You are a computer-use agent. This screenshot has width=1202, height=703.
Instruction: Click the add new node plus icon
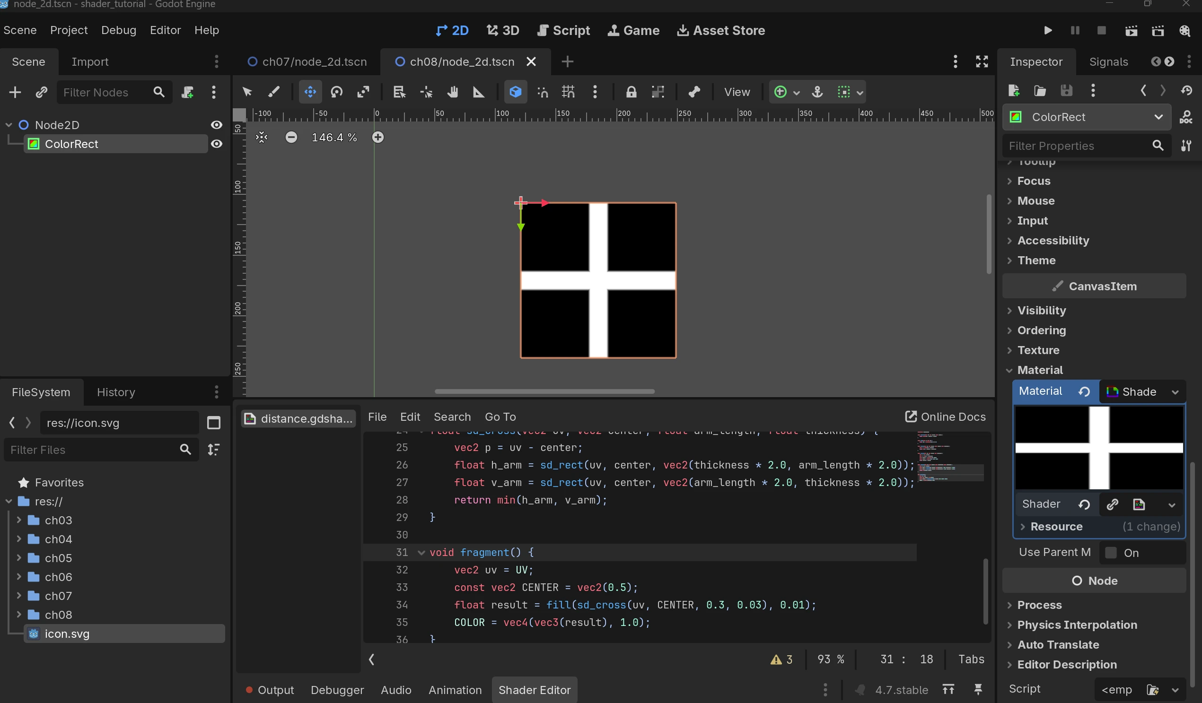[15, 92]
